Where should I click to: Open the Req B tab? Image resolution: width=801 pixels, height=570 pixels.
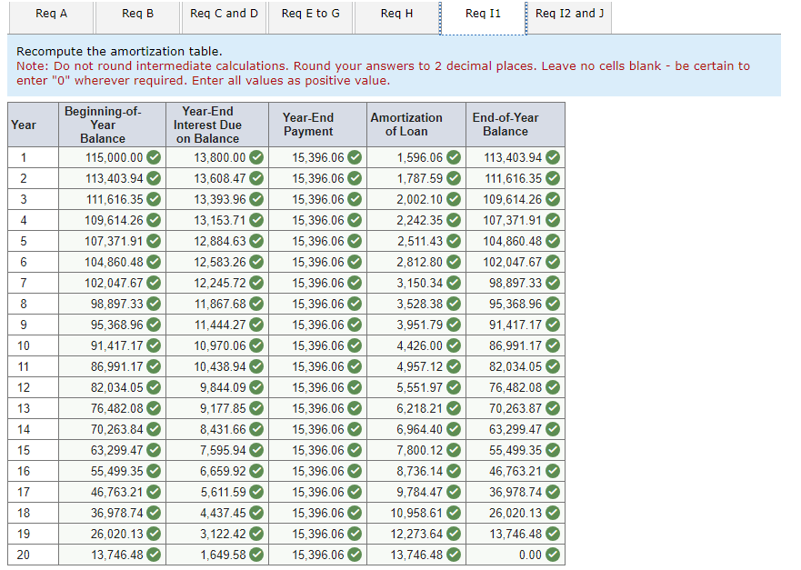click(137, 14)
